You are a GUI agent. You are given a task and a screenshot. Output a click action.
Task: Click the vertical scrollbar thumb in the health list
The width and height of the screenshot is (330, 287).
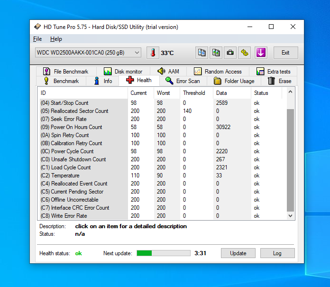[x=291, y=160]
